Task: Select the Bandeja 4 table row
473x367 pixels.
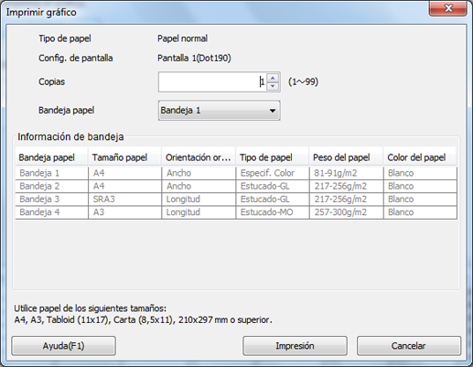Action: [x=236, y=212]
